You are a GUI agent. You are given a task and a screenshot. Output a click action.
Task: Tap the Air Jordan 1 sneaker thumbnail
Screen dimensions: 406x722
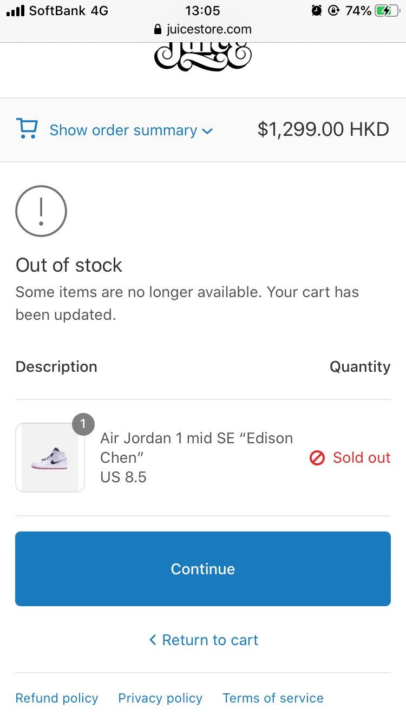pyautogui.click(x=50, y=458)
